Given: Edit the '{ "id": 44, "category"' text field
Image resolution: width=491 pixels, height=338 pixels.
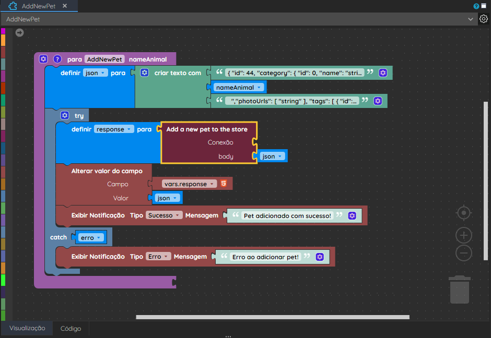Looking at the screenshot, I should 295,73.
